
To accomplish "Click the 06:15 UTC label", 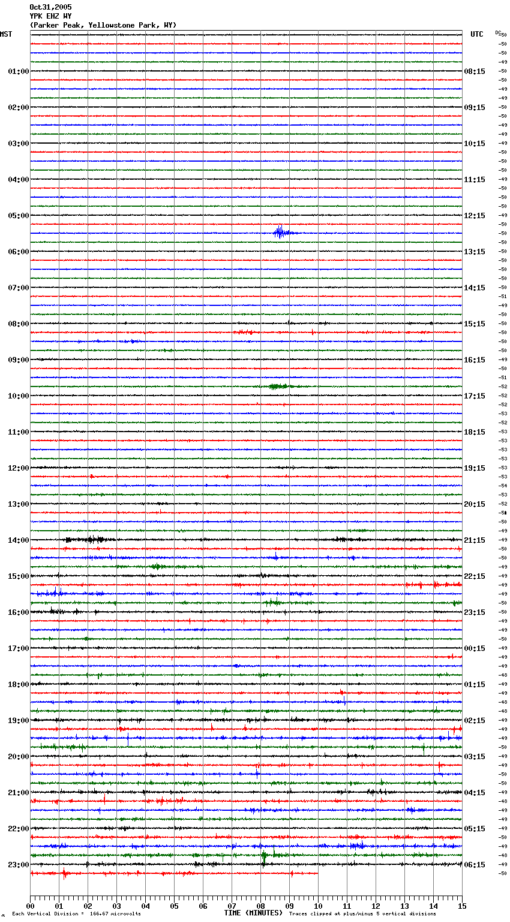I will click(475, 865).
